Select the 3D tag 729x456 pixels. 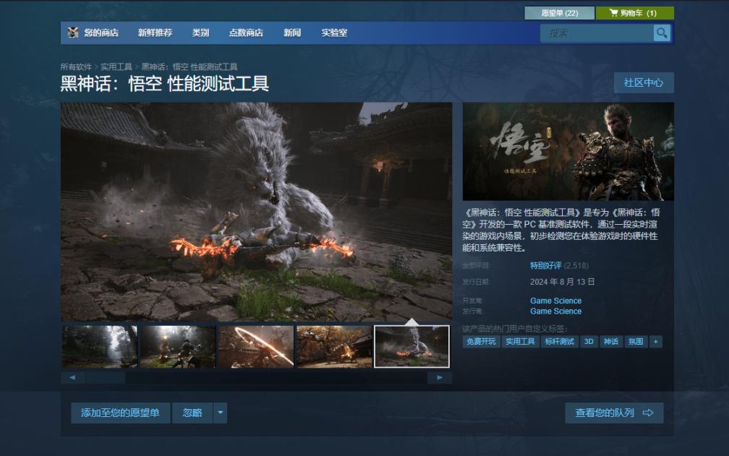tap(589, 342)
